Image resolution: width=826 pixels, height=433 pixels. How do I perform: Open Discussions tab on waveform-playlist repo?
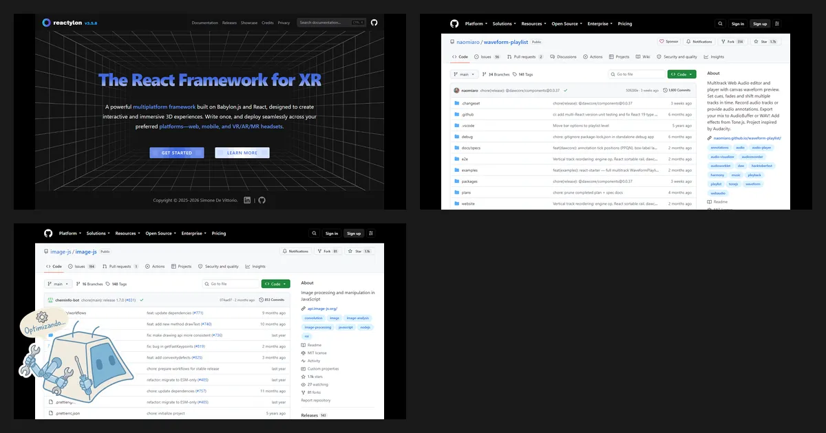pyautogui.click(x=563, y=57)
